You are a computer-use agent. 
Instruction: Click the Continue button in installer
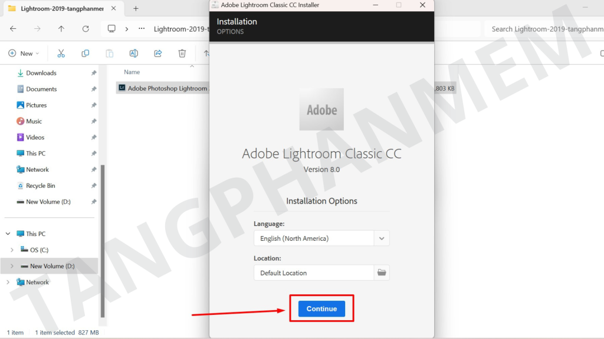click(321, 308)
